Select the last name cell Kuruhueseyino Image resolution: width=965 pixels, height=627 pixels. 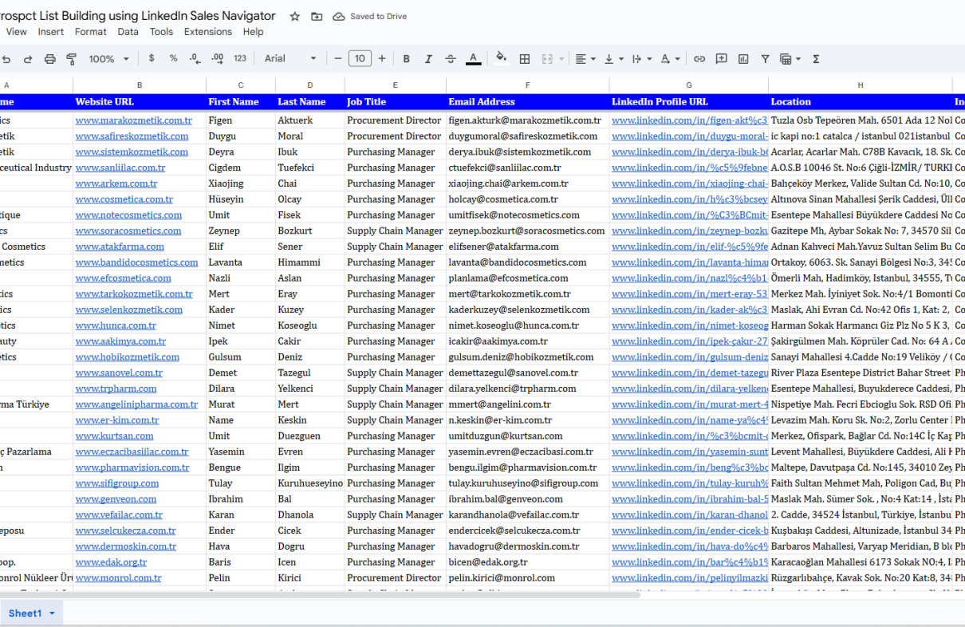click(x=310, y=483)
